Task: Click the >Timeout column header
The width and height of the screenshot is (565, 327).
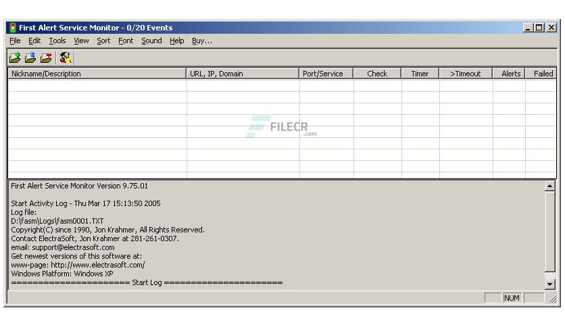Action: click(x=466, y=74)
